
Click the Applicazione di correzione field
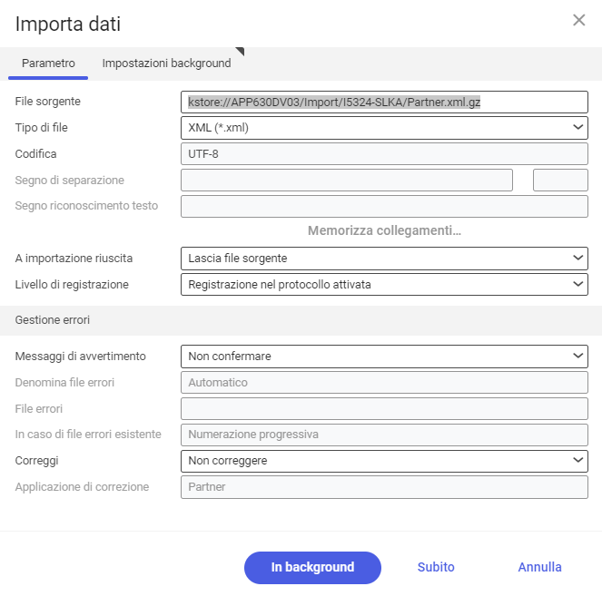click(384, 487)
